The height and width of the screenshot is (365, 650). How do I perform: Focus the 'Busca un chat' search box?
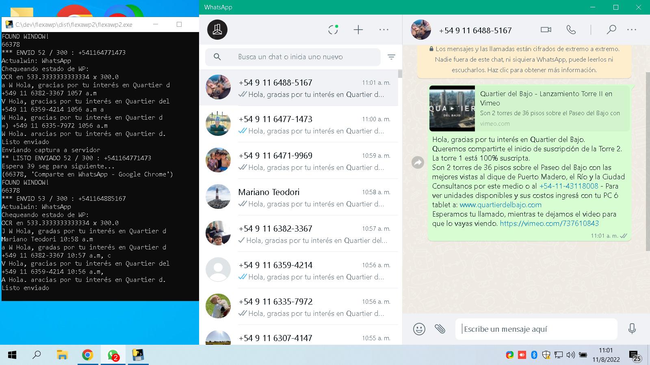point(293,57)
